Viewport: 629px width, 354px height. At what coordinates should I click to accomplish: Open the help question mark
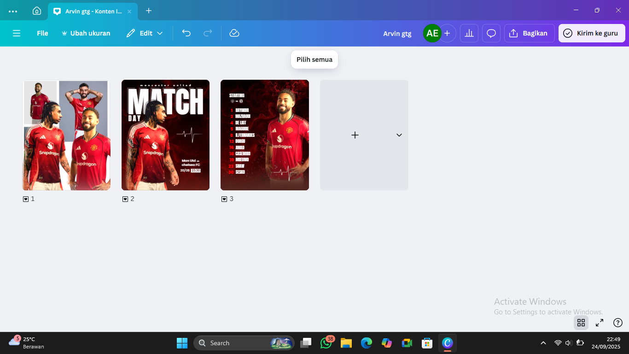coord(618,323)
